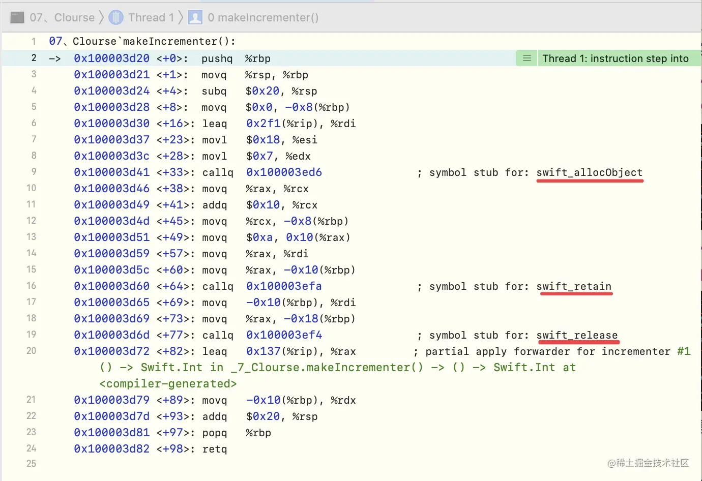Click address 0x100003d65 on line 17
This screenshot has height=481, width=702.
pyautogui.click(x=112, y=303)
